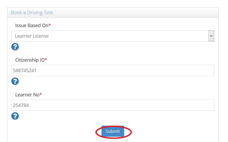Open the help icon under Citizenship ID
The width and height of the screenshot is (228, 142).
pos(15,81)
